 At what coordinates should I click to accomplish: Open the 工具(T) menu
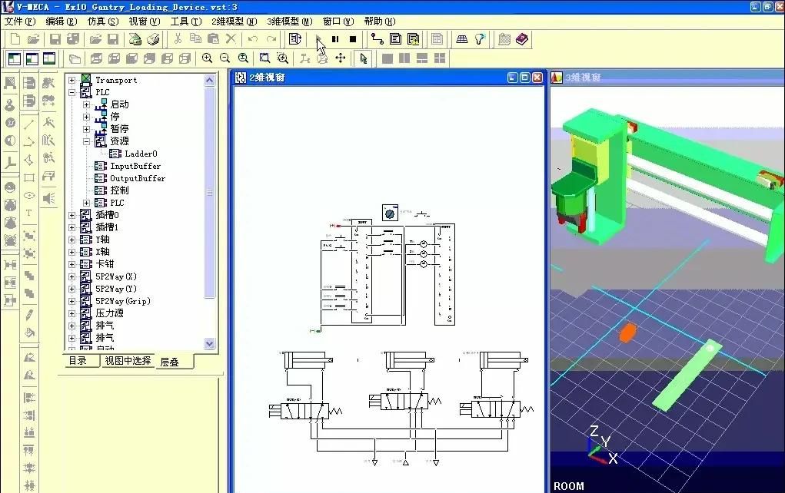[186, 22]
